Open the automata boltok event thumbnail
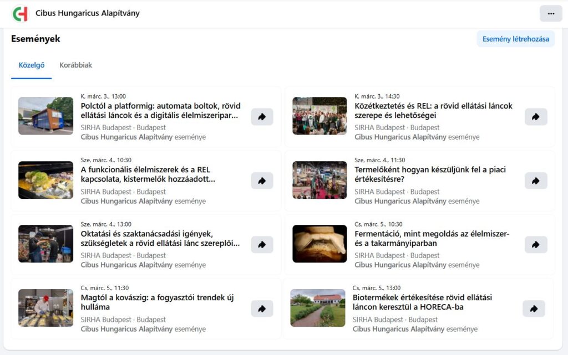Screen dimensions: 568x355 click(46, 116)
